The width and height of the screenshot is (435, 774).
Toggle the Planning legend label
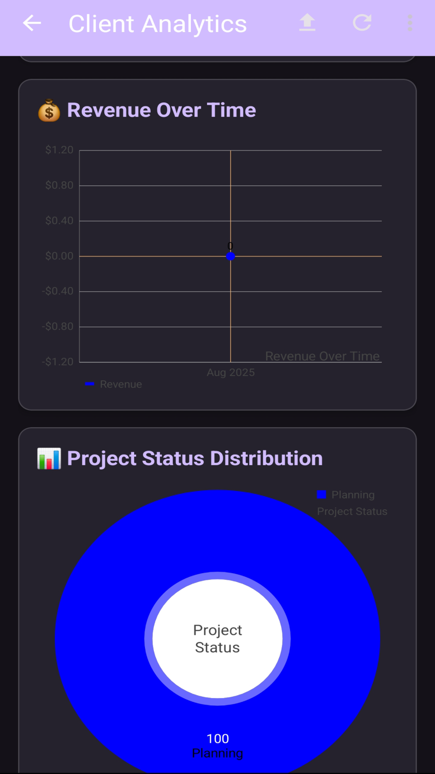point(353,495)
